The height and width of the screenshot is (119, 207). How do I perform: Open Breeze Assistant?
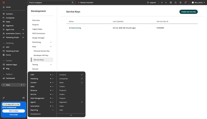(x=85, y=3)
